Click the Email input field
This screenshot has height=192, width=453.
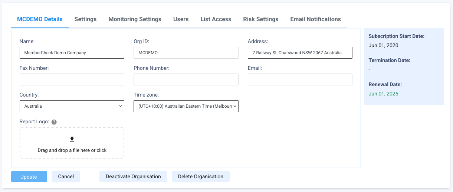[300, 79]
